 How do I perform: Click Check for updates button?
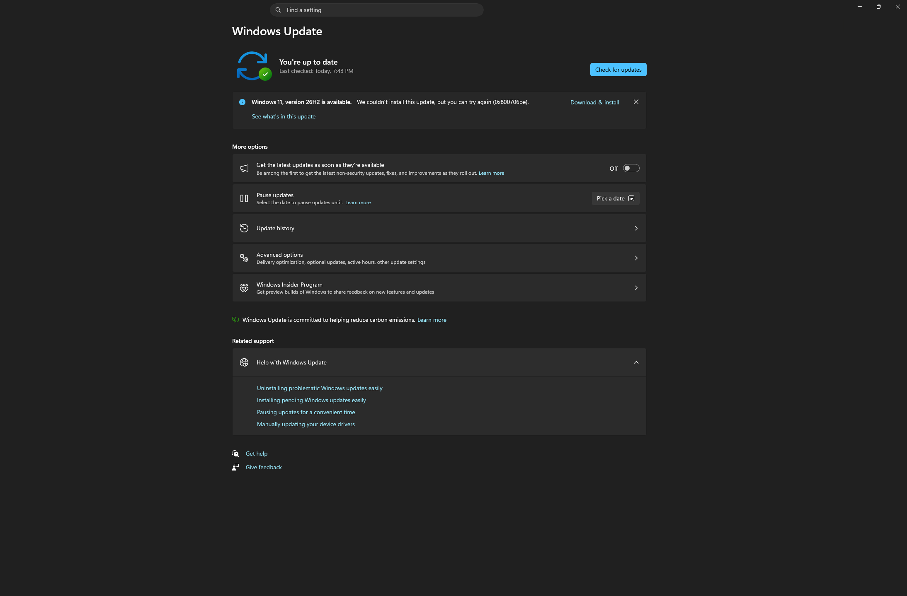(618, 70)
